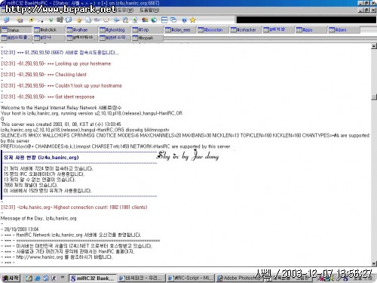Switch to the #cshacker channel tab

click(x=245, y=30)
